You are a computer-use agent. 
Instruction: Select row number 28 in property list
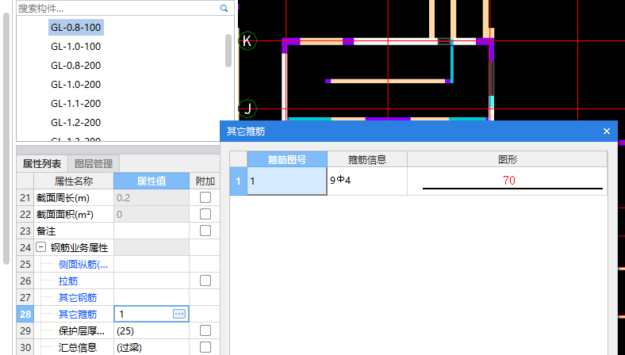pyautogui.click(x=25, y=314)
